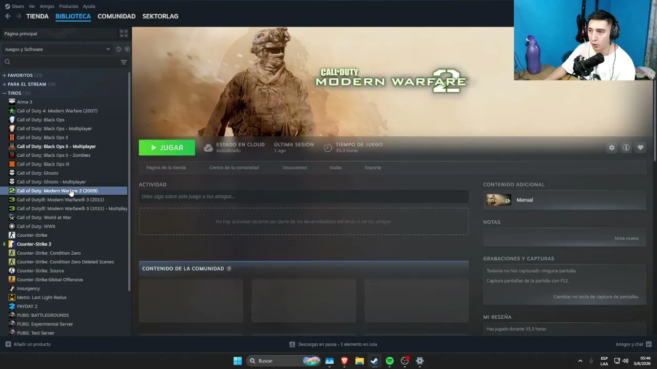Select the BIBLIOTECA tab
This screenshot has width=657, height=369.
[73, 16]
